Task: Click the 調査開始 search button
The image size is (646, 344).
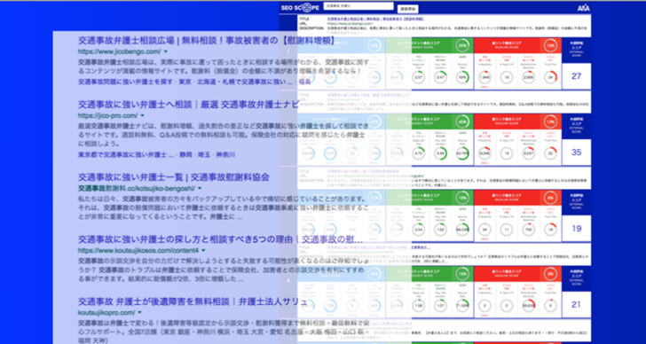Action: point(408,9)
